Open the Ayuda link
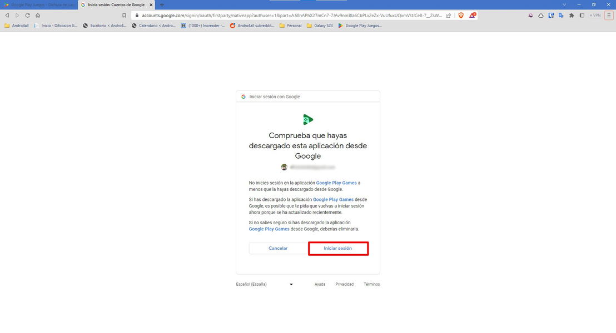The image size is (616, 333). (x=320, y=284)
